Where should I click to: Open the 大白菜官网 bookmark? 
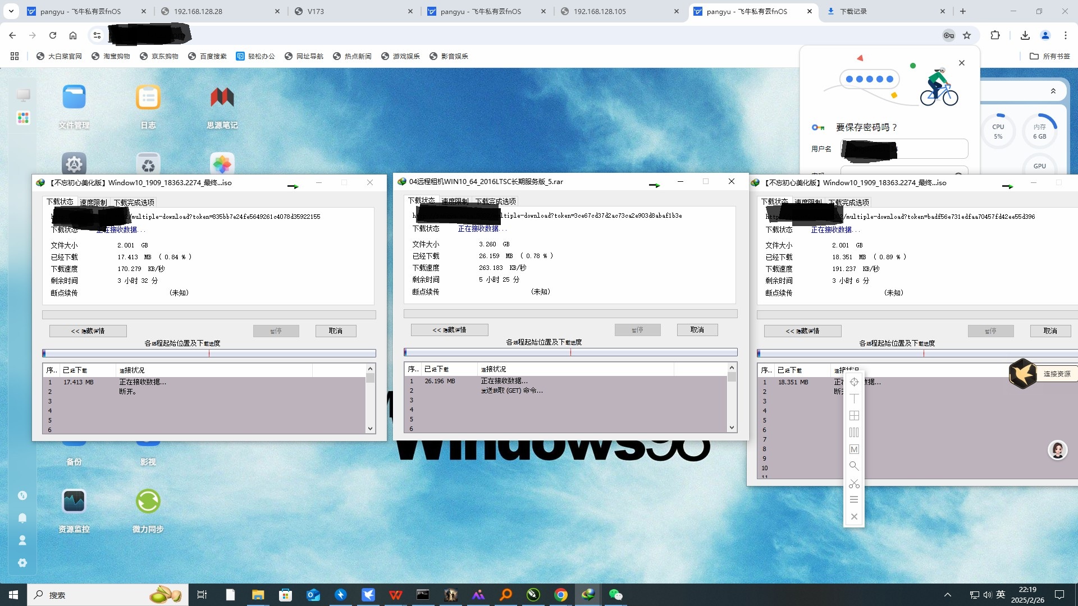59,56
